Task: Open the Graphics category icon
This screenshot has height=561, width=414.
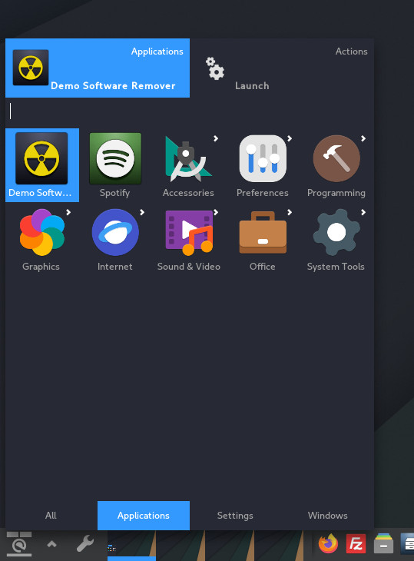Action: click(x=42, y=232)
